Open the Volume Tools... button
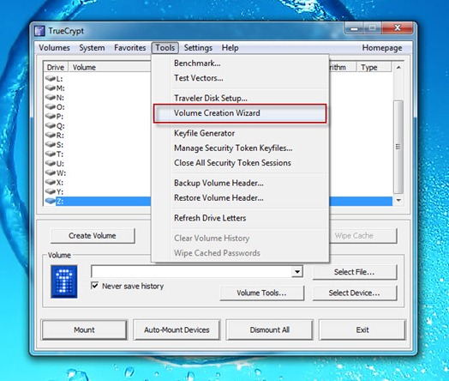The height and width of the screenshot is (381, 449). (261, 293)
